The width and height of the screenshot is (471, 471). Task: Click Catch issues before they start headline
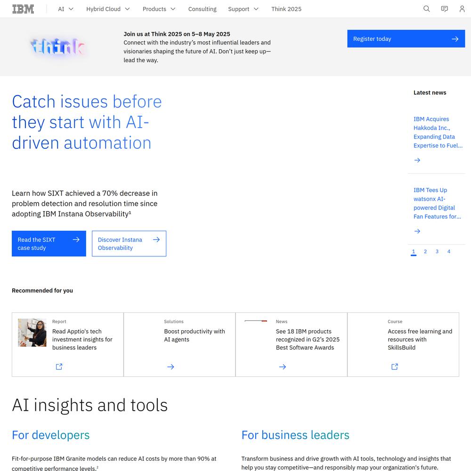pos(87,122)
